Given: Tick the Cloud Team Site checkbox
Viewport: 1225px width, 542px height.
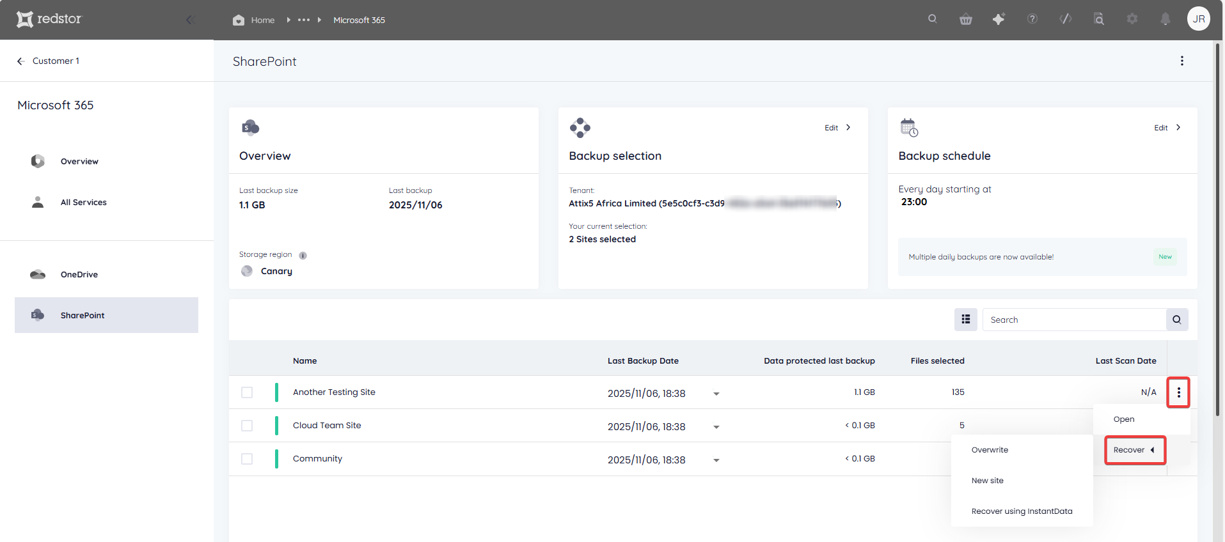Looking at the screenshot, I should tap(247, 426).
